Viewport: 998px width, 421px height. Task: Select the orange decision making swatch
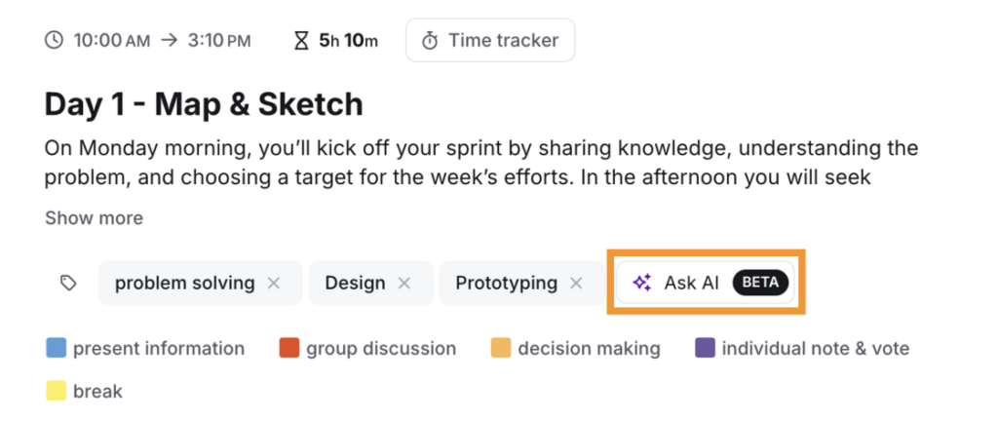(500, 348)
